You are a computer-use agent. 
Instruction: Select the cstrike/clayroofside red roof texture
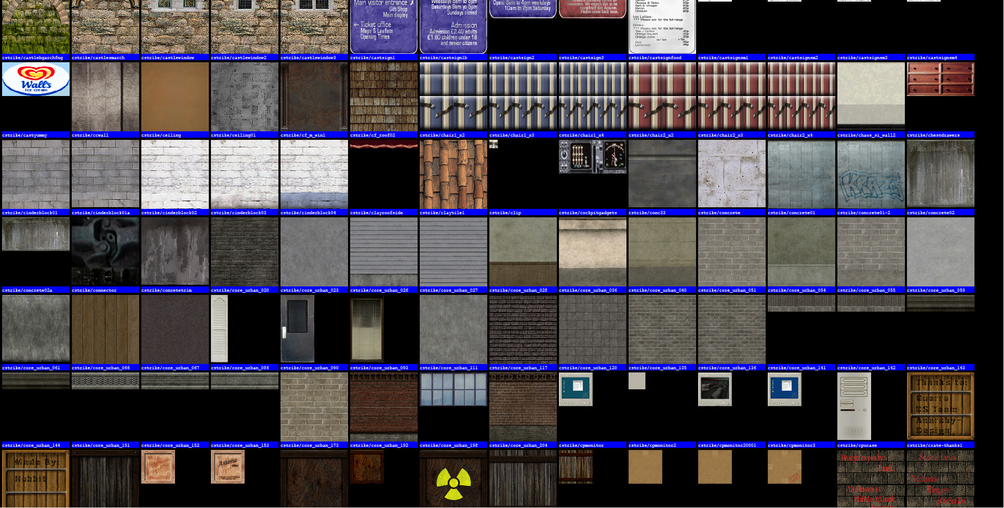point(383,143)
